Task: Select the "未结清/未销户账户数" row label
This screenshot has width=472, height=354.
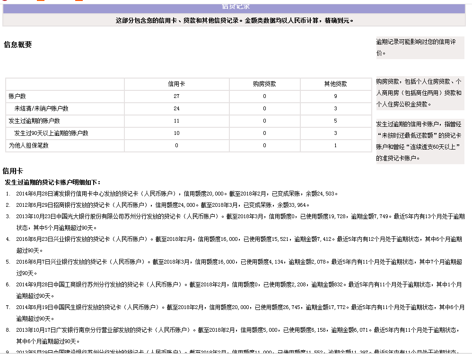Action: pyautogui.click(x=41, y=108)
